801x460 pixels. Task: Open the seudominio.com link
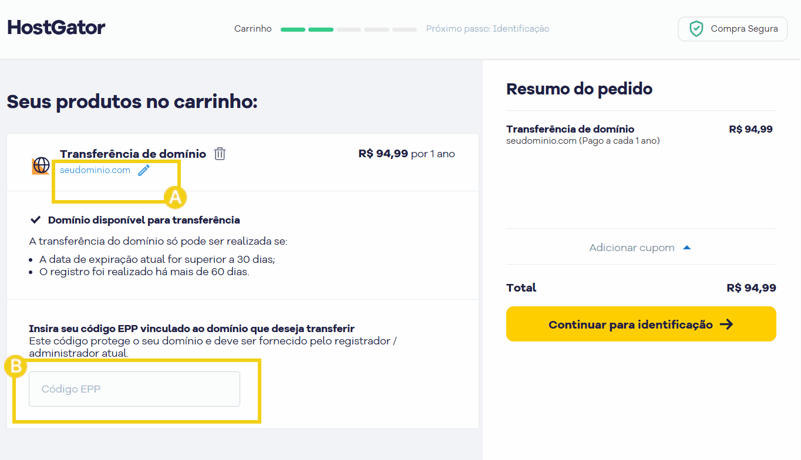click(95, 170)
